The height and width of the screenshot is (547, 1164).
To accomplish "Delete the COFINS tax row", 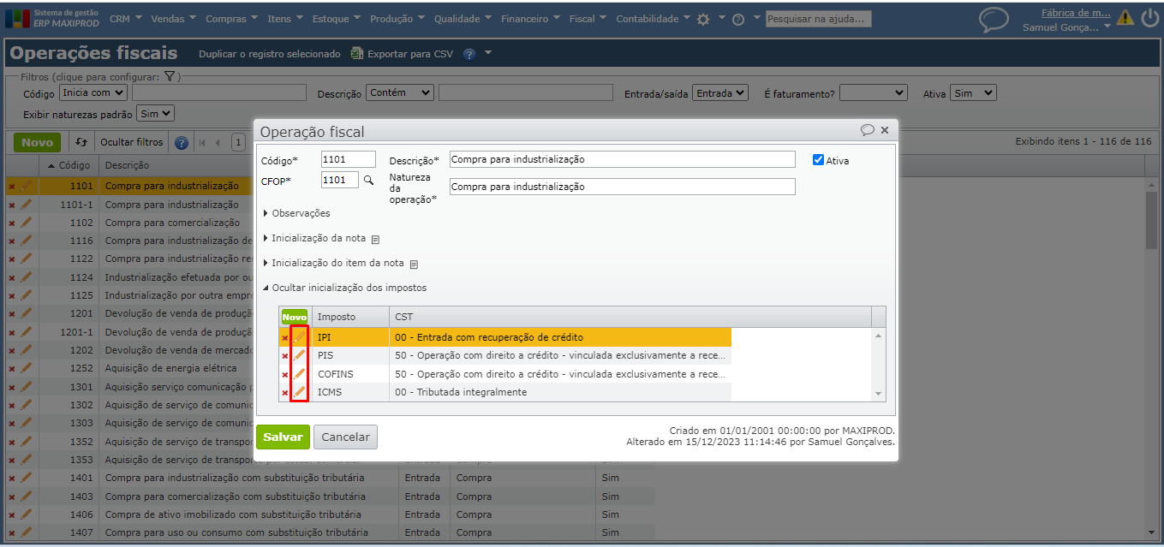I will click(285, 375).
